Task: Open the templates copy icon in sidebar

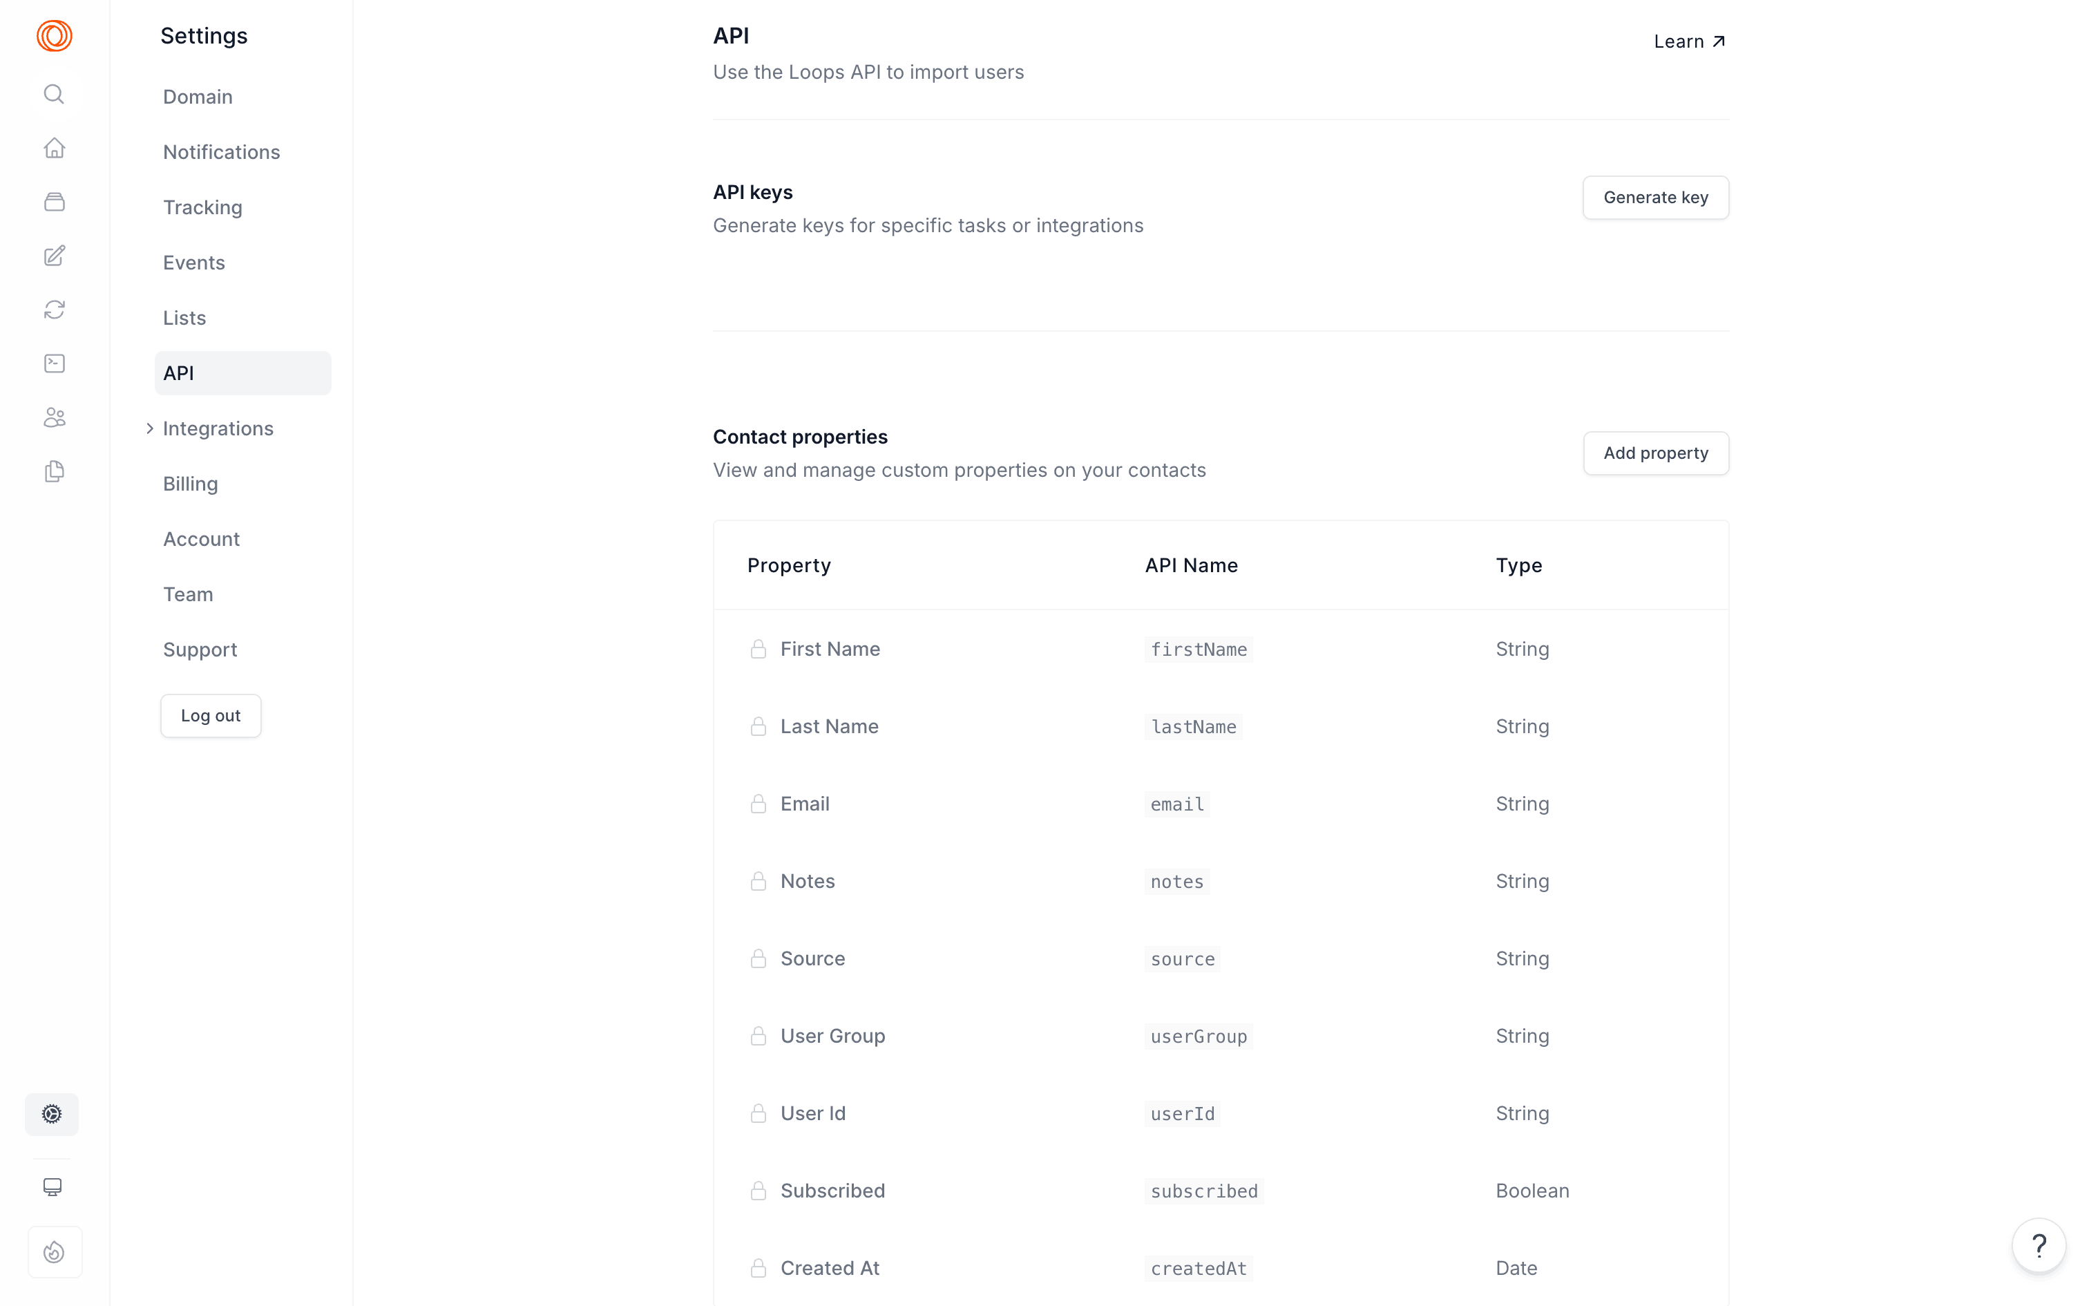Action: [x=53, y=471]
